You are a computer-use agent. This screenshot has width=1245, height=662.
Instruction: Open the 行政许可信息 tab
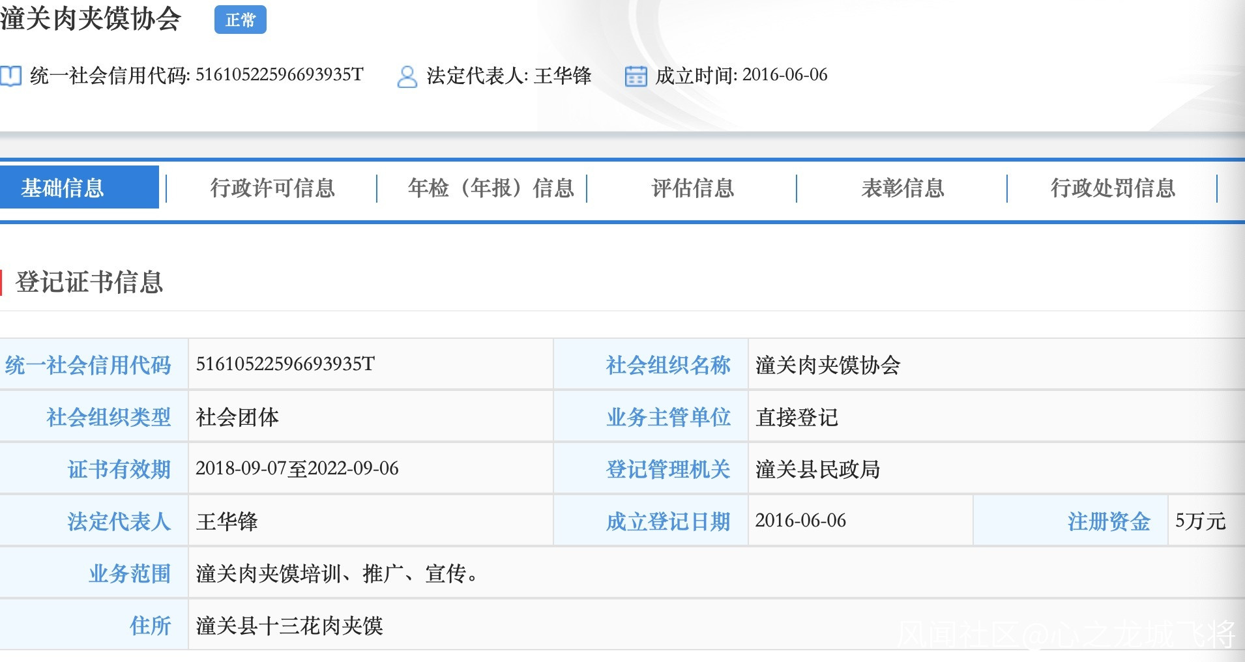[x=272, y=188]
